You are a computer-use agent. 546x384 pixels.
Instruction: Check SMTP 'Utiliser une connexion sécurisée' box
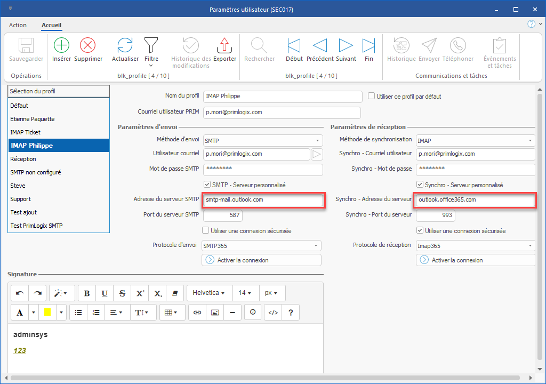[206, 231]
